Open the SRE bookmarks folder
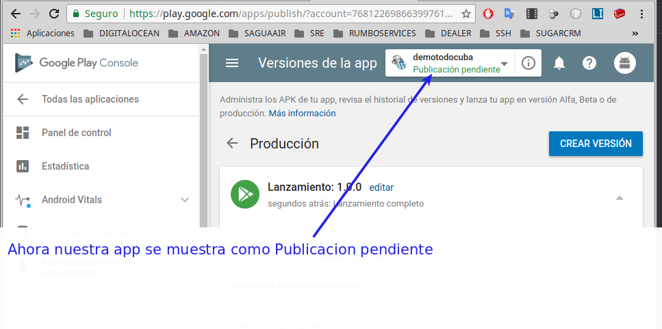Image resolution: width=662 pixels, height=329 pixels. 309,33
